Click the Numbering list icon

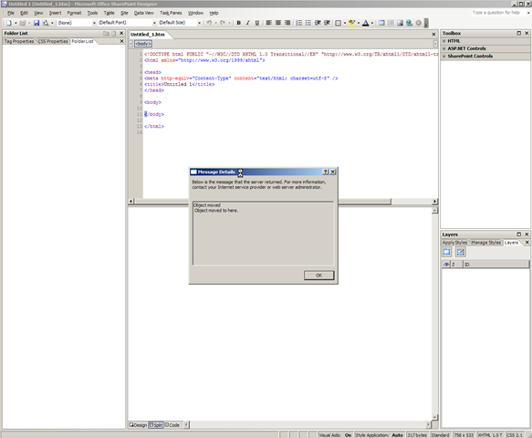[299, 23]
